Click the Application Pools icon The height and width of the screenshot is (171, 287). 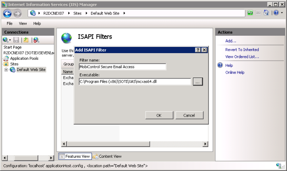pyautogui.click(x=6, y=59)
